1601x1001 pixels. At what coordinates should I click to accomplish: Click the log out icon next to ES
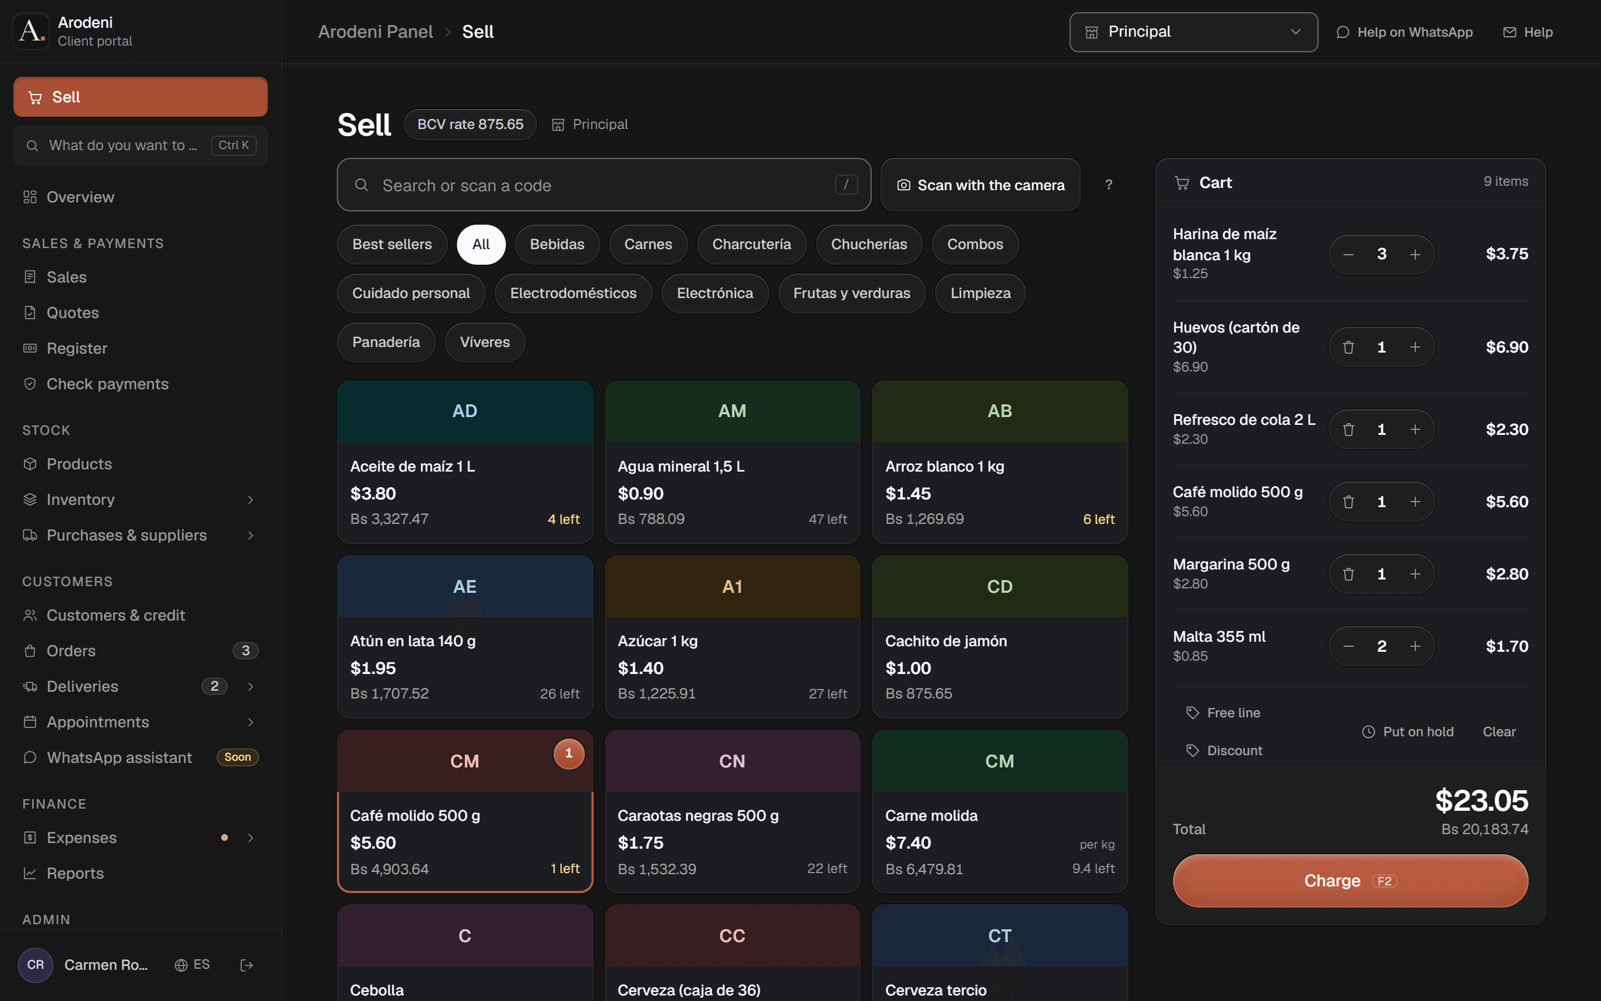tap(247, 965)
